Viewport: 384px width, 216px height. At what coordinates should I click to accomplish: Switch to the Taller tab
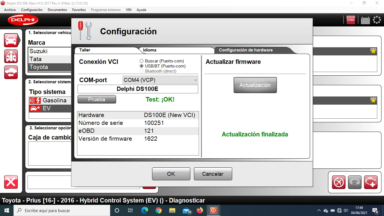click(x=107, y=50)
